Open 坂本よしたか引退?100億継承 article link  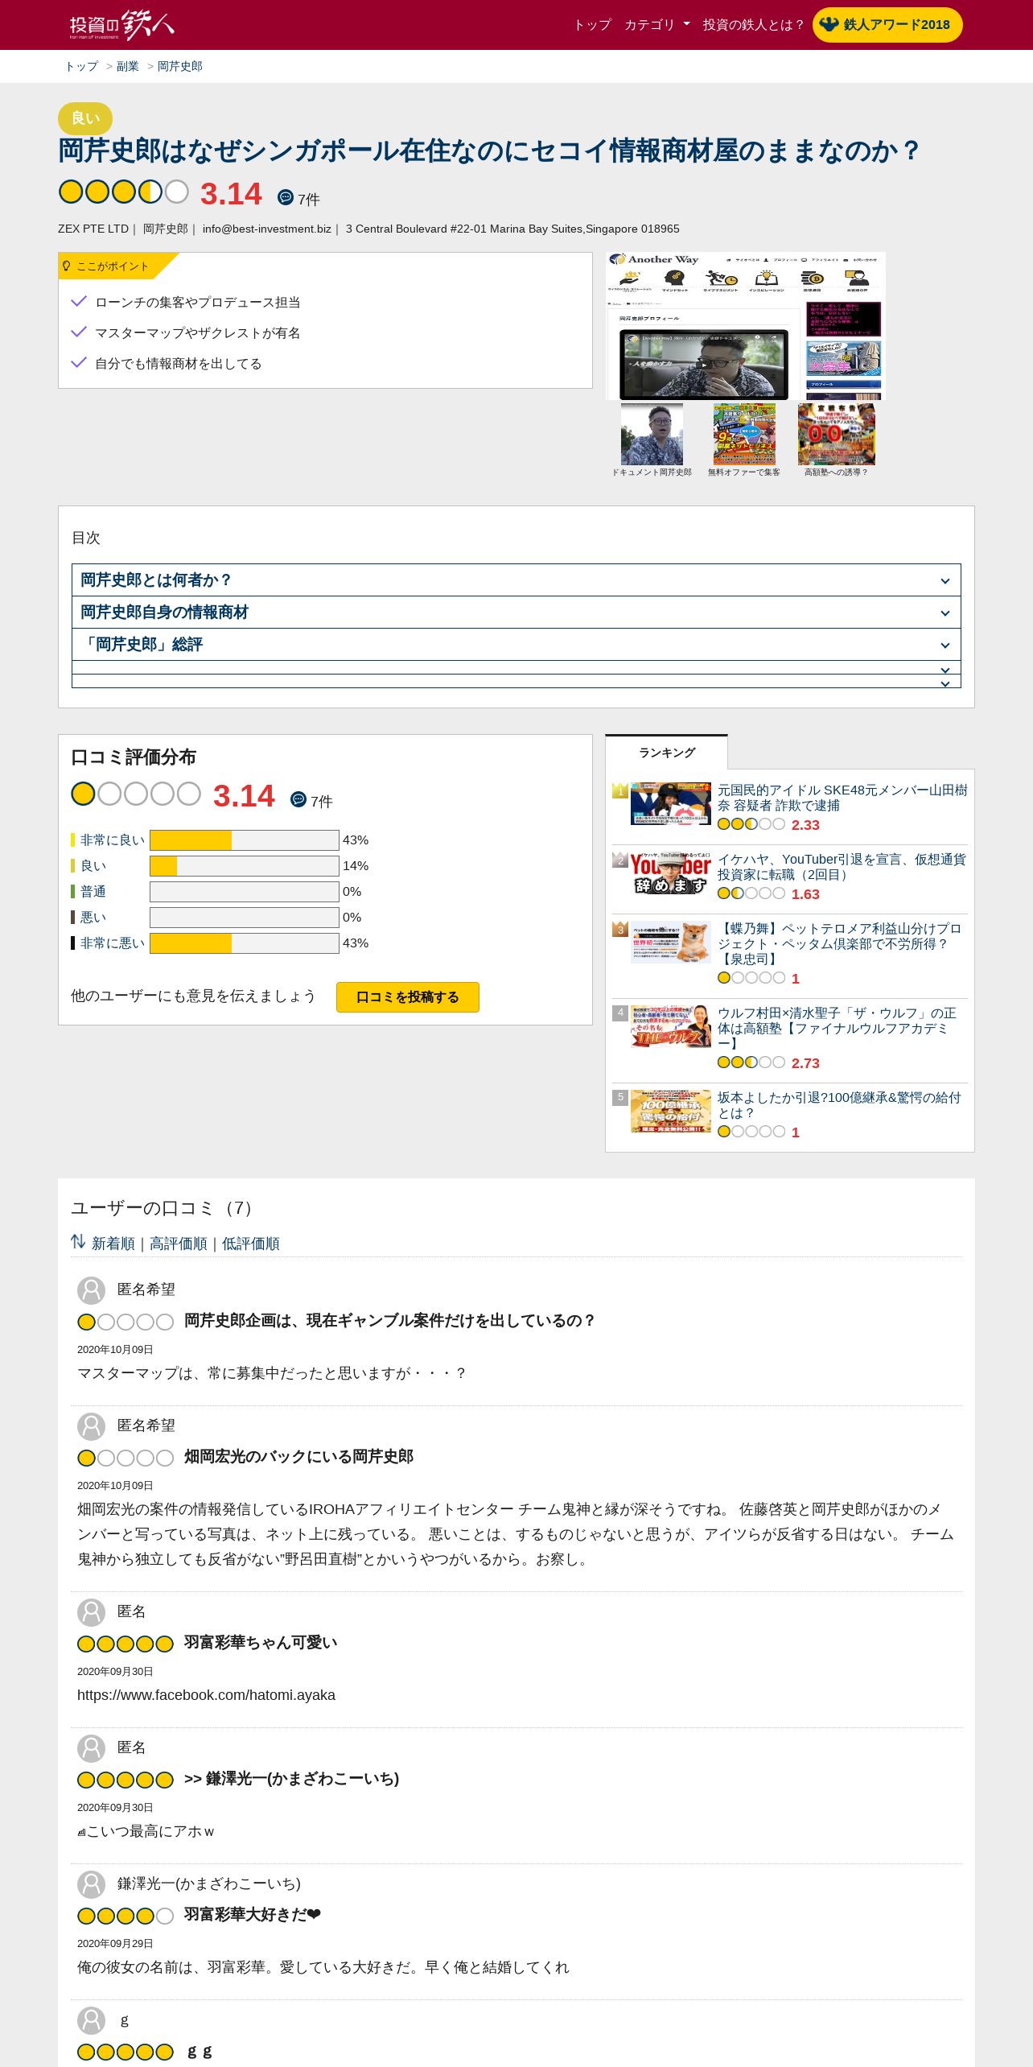click(x=839, y=1105)
